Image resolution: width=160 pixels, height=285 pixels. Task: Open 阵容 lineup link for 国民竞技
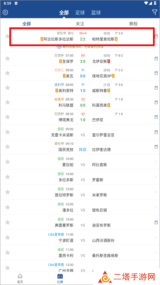(83, 150)
